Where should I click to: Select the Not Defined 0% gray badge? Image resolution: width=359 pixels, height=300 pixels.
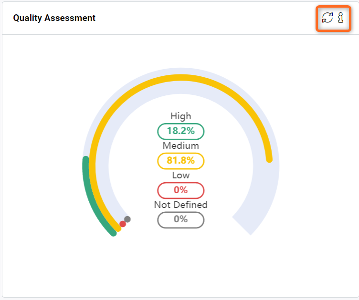click(180, 220)
